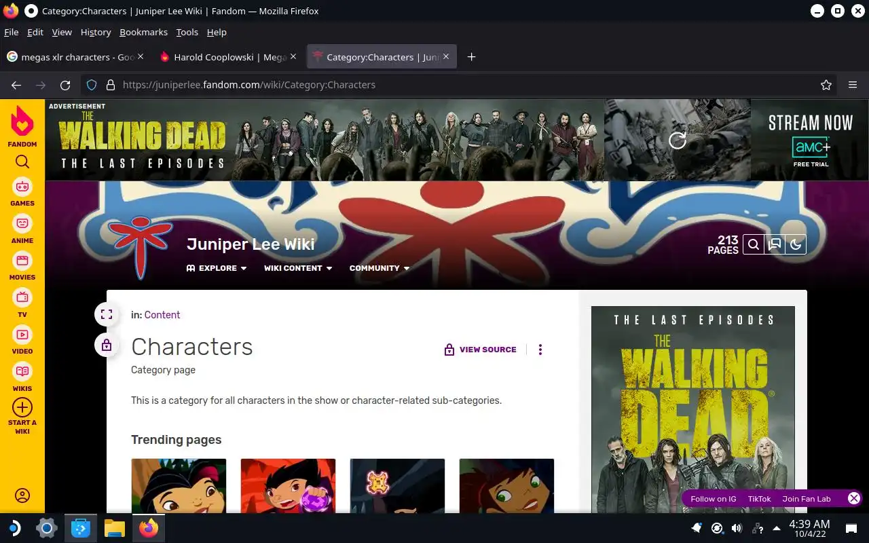Click the TikTok link
869x543 pixels.
[x=760, y=499]
